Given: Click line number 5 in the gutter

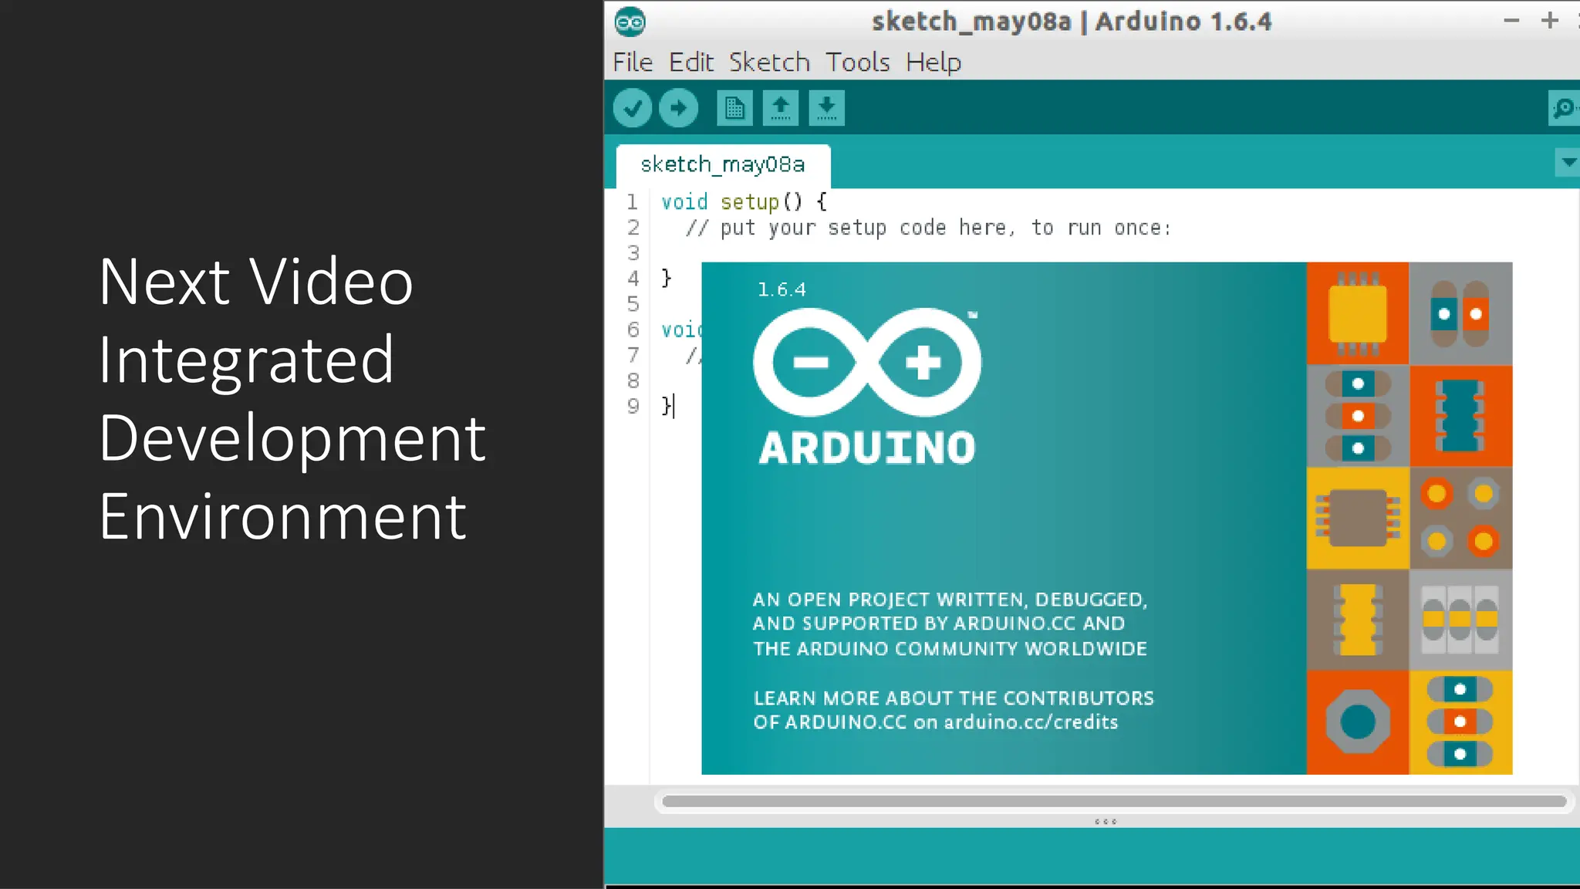Looking at the screenshot, I should point(633,304).
